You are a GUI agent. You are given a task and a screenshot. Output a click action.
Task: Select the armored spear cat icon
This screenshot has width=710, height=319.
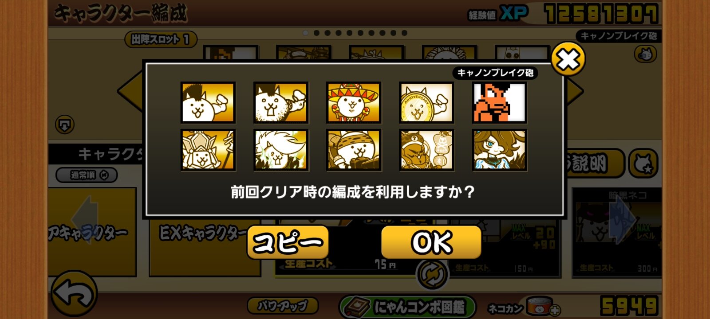[208, 150]
